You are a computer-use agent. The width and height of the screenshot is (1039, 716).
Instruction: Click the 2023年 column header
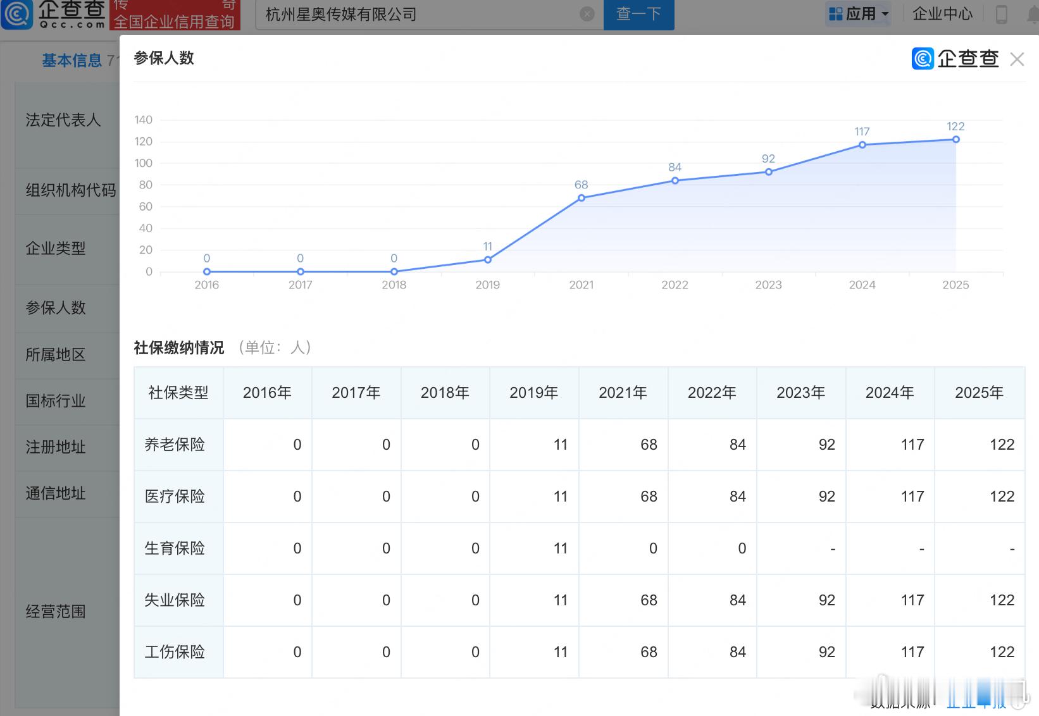(801, 393)
